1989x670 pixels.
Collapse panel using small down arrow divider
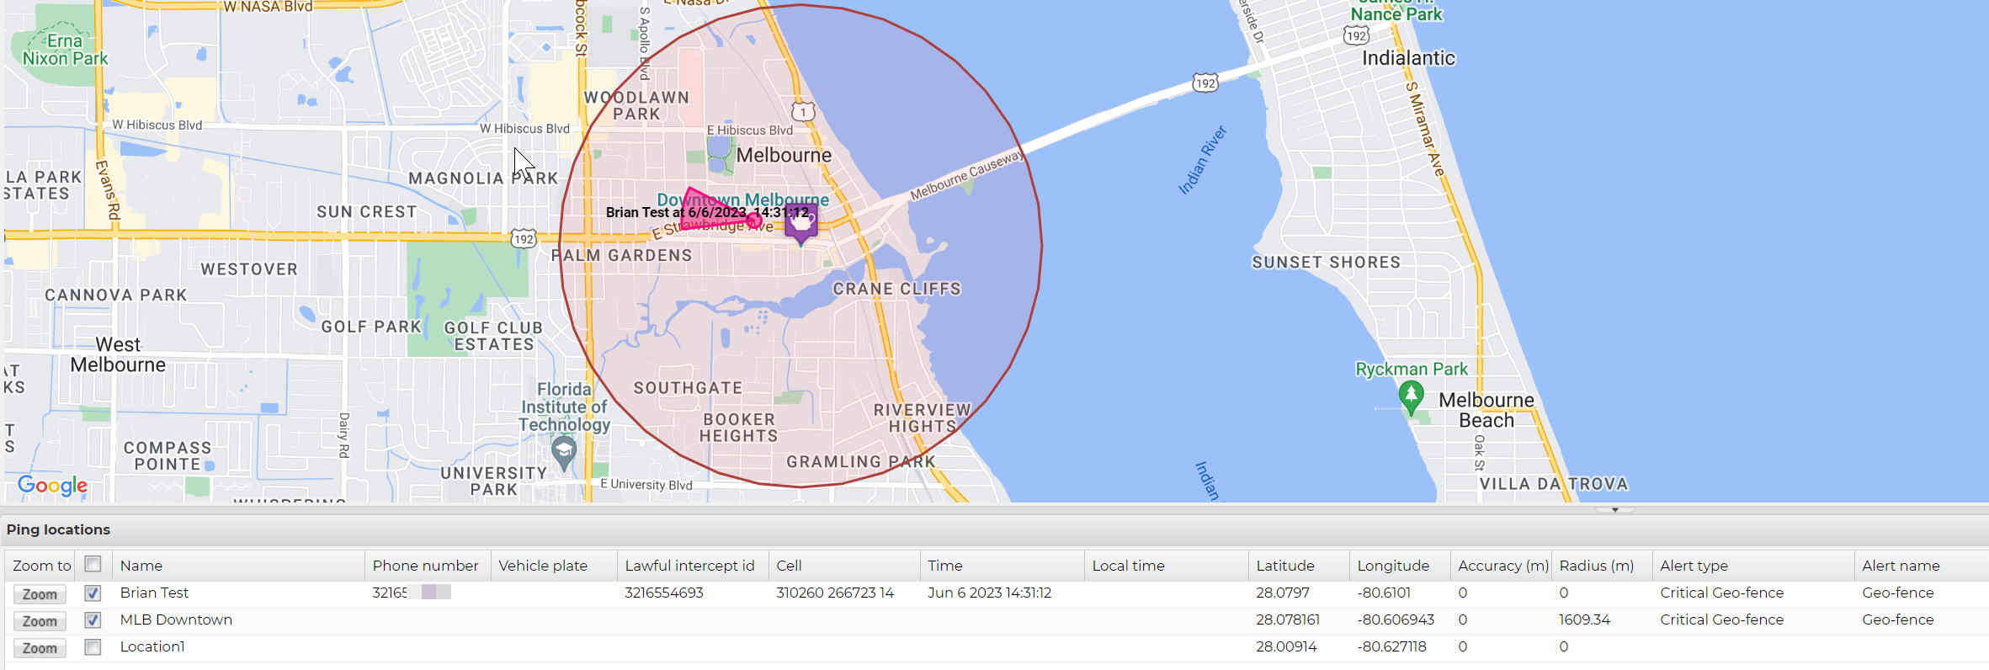(1614, 509)
